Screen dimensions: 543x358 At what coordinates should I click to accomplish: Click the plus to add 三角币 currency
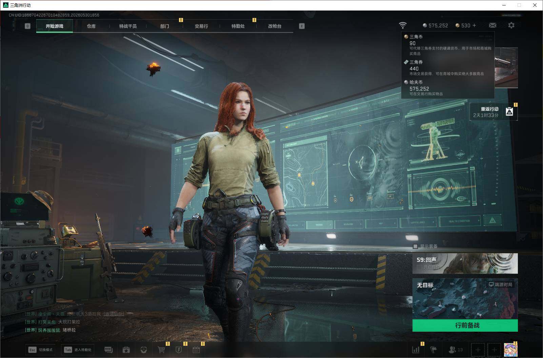coord(474,25)
